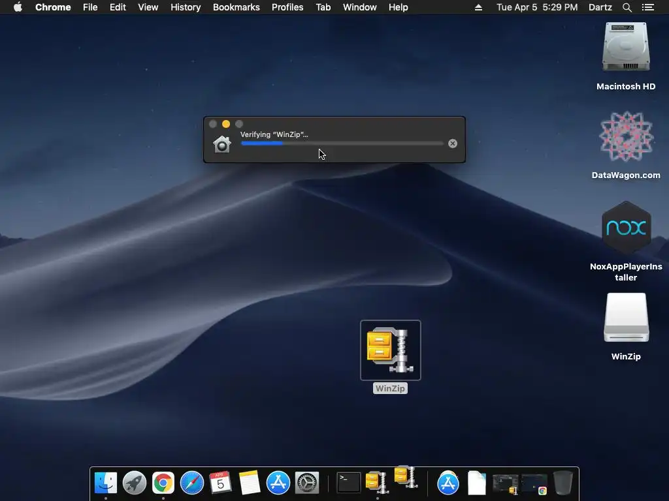Open Safari compass in the Dock
669x501 pixels.
192,483
